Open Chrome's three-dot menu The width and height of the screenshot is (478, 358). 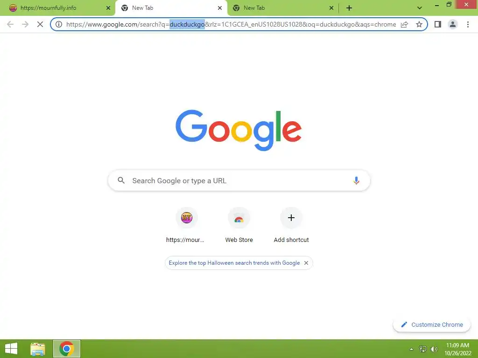point(468,24)
